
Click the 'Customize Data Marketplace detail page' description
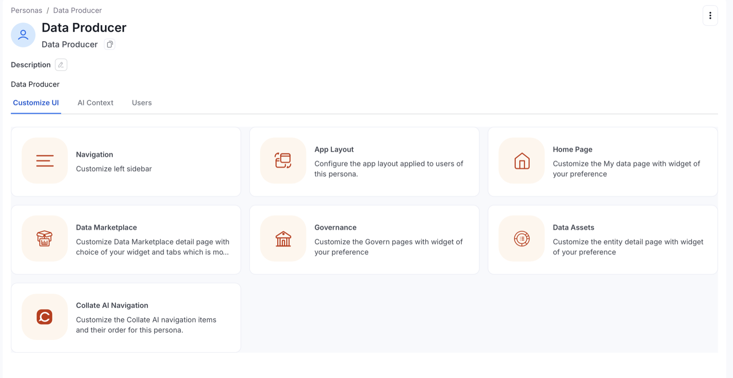click(153, 247)
